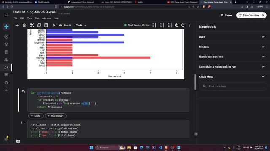Open a new browser tab
Viewport: 270px width, 151px height.
235,2
